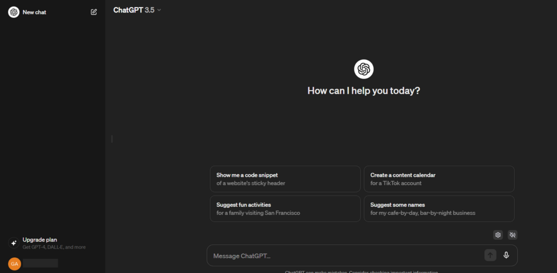The width and height of the screenshot is (557, 273).
Task: Click the orange GA avatar
Action: (x=14, y=264)
